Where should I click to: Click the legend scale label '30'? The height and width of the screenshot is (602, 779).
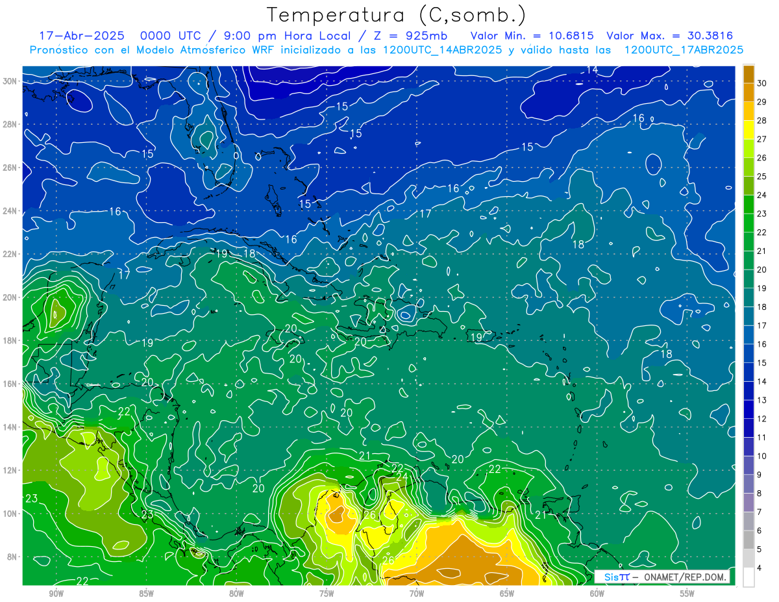[761, 83]
